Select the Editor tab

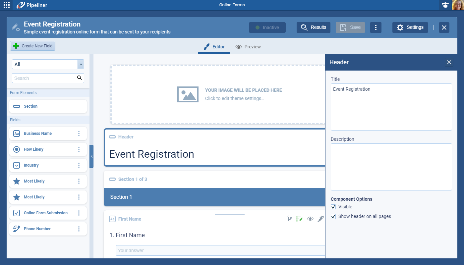[x=214, y=47]
